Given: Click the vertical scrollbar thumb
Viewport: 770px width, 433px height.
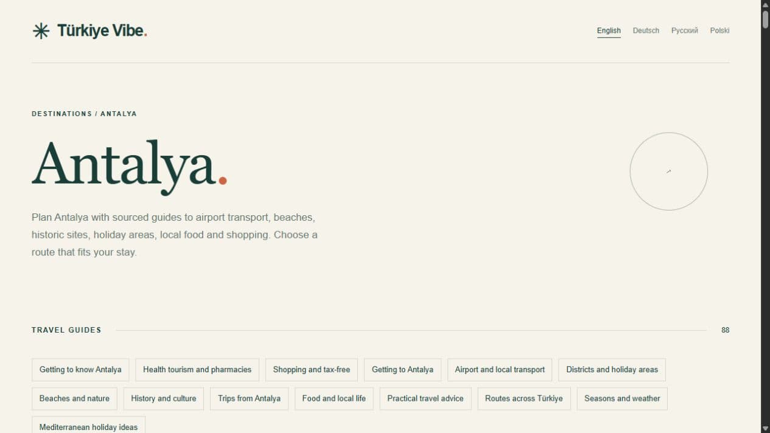Looking at the screenshot, I should 765,19.
